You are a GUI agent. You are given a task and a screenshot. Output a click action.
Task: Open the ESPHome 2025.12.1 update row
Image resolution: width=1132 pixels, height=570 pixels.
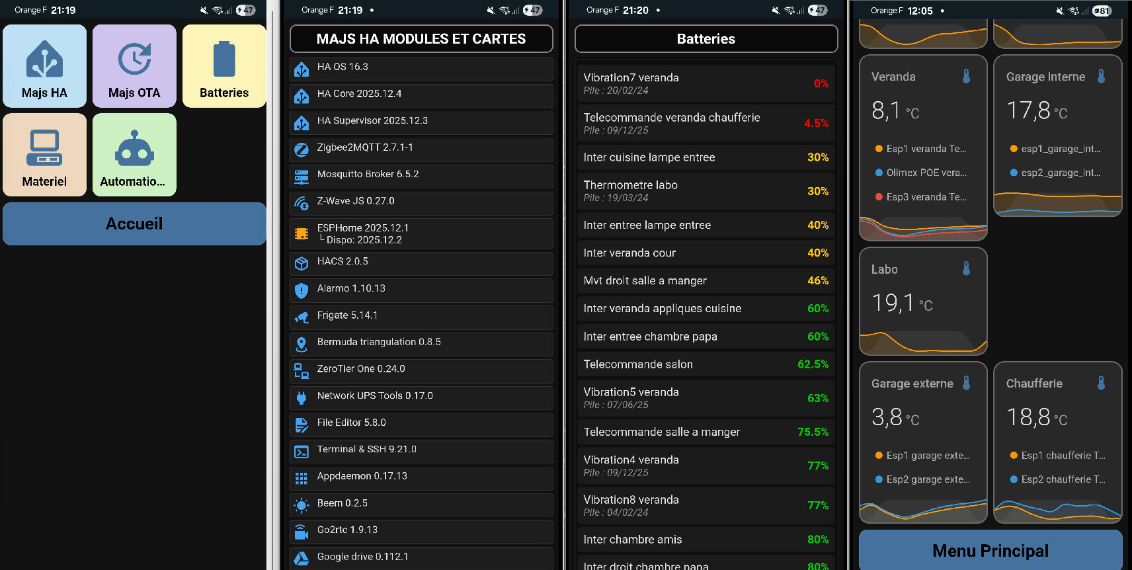[421, 234]
